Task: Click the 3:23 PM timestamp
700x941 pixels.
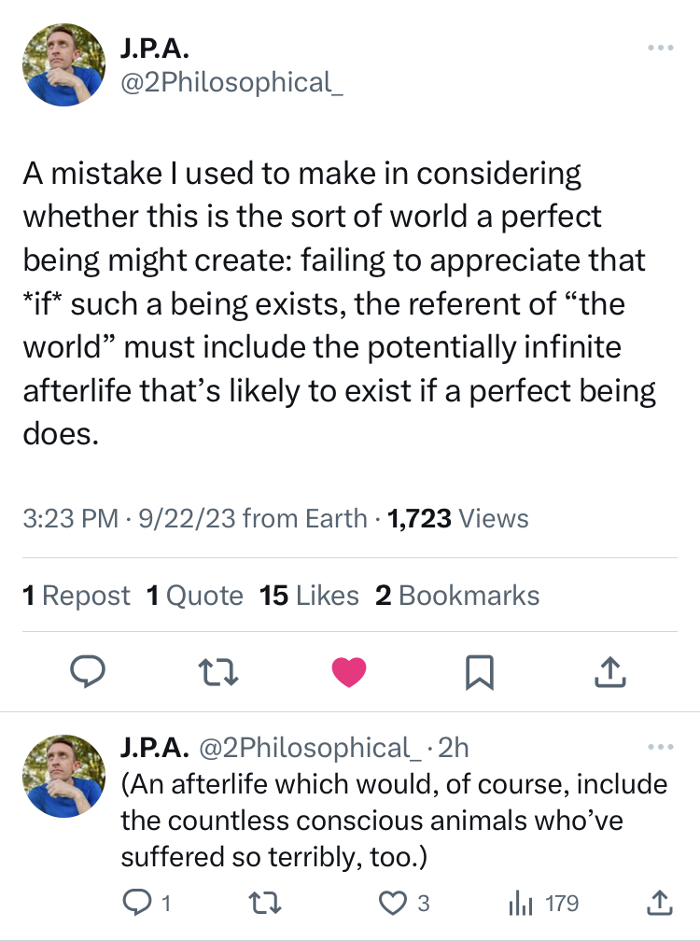Action: 70,518
